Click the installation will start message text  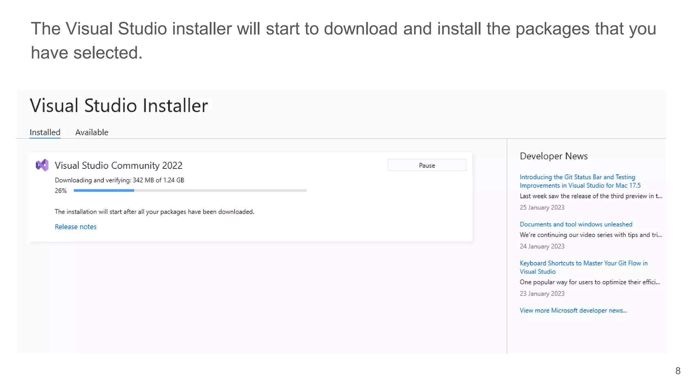154,212
